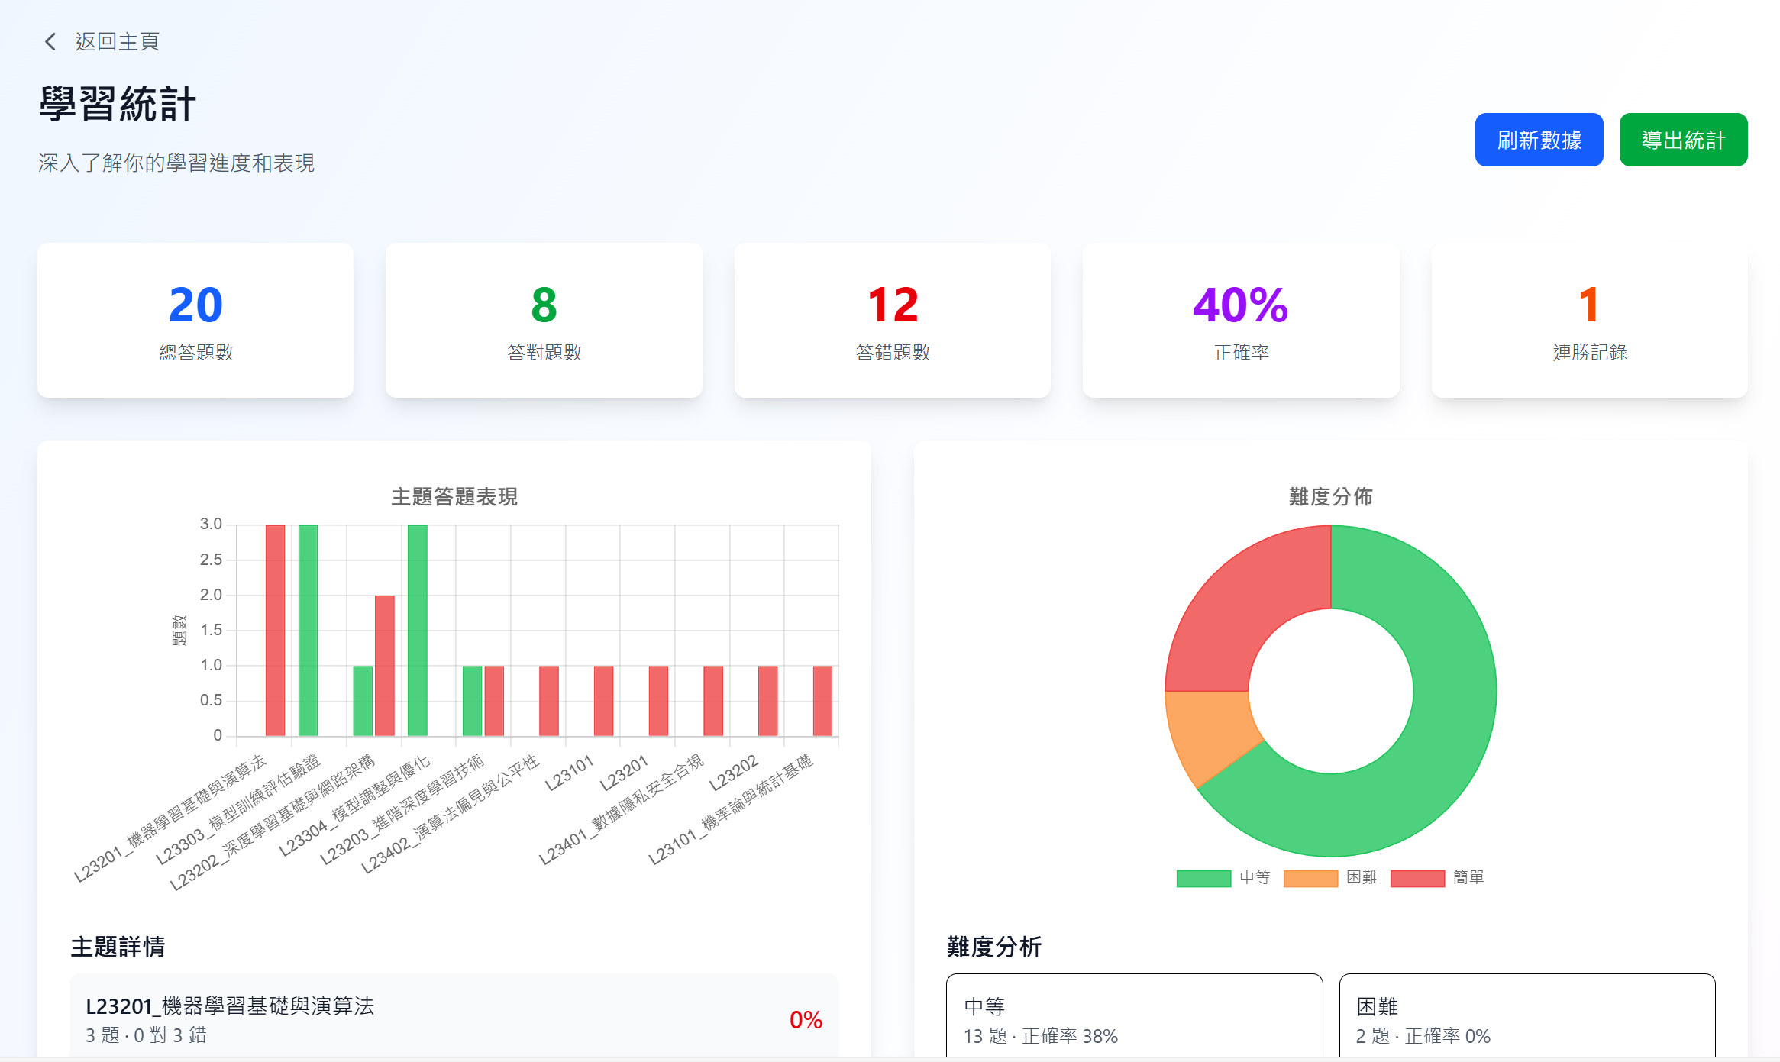The image size is (1780, 1062).
Task: Select the 總答題數 card showing 20
Action: [195, 320]
